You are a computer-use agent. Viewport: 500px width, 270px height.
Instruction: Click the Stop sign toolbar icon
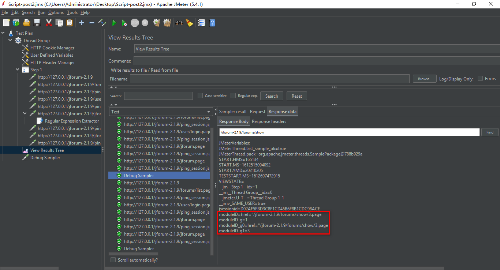coord(135,23)
